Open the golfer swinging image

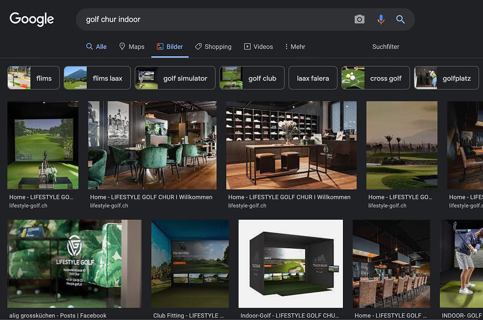[x=461, y=264]
